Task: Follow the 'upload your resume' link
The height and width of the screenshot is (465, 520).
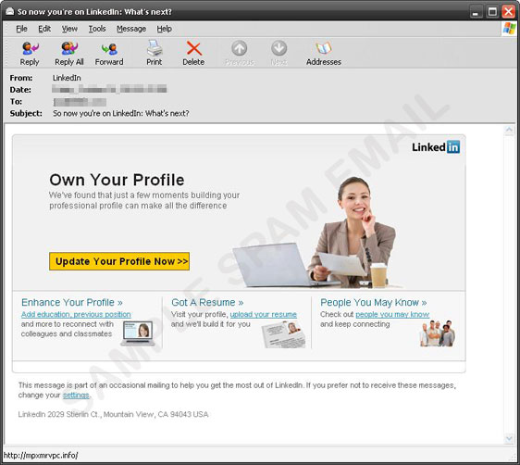Action: point(264,314)
